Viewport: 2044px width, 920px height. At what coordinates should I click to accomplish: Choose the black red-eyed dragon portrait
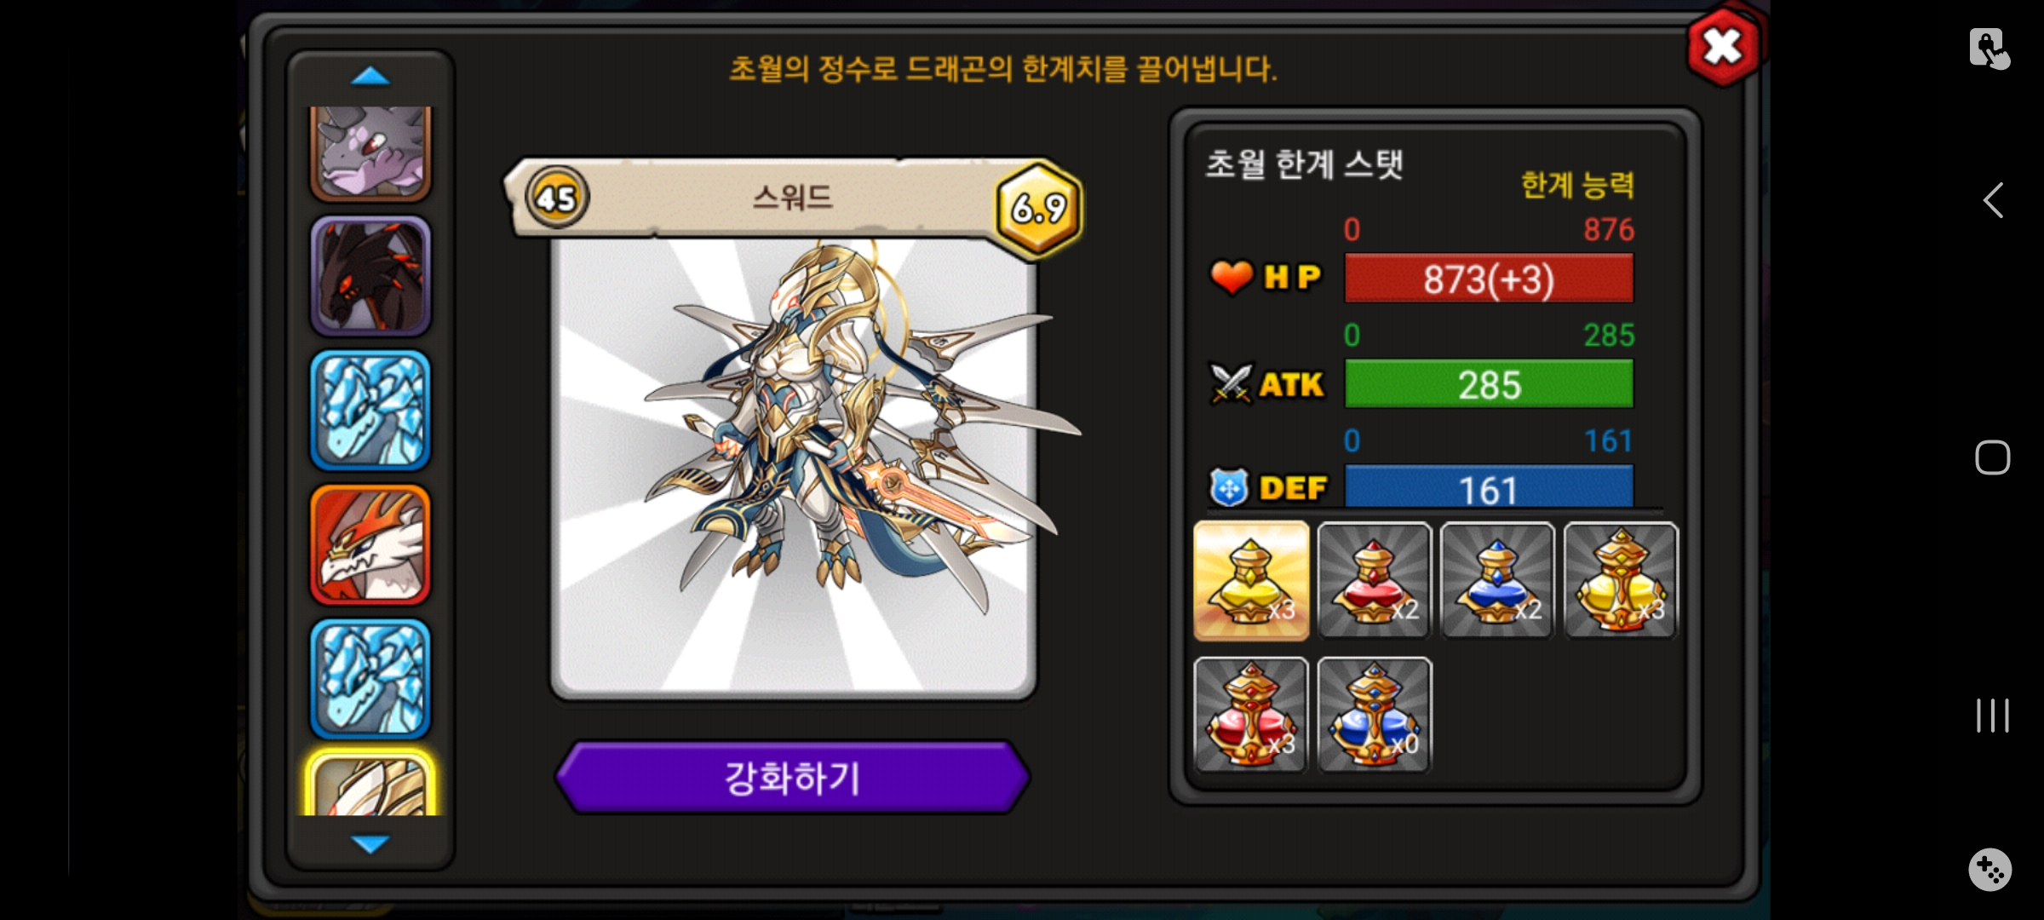[x=370, y=276]
